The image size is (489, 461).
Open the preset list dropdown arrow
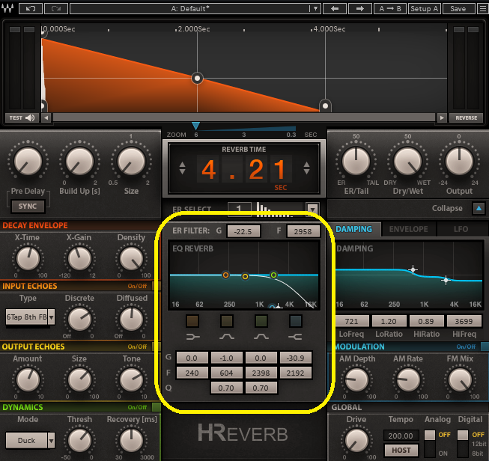[316, 8]
